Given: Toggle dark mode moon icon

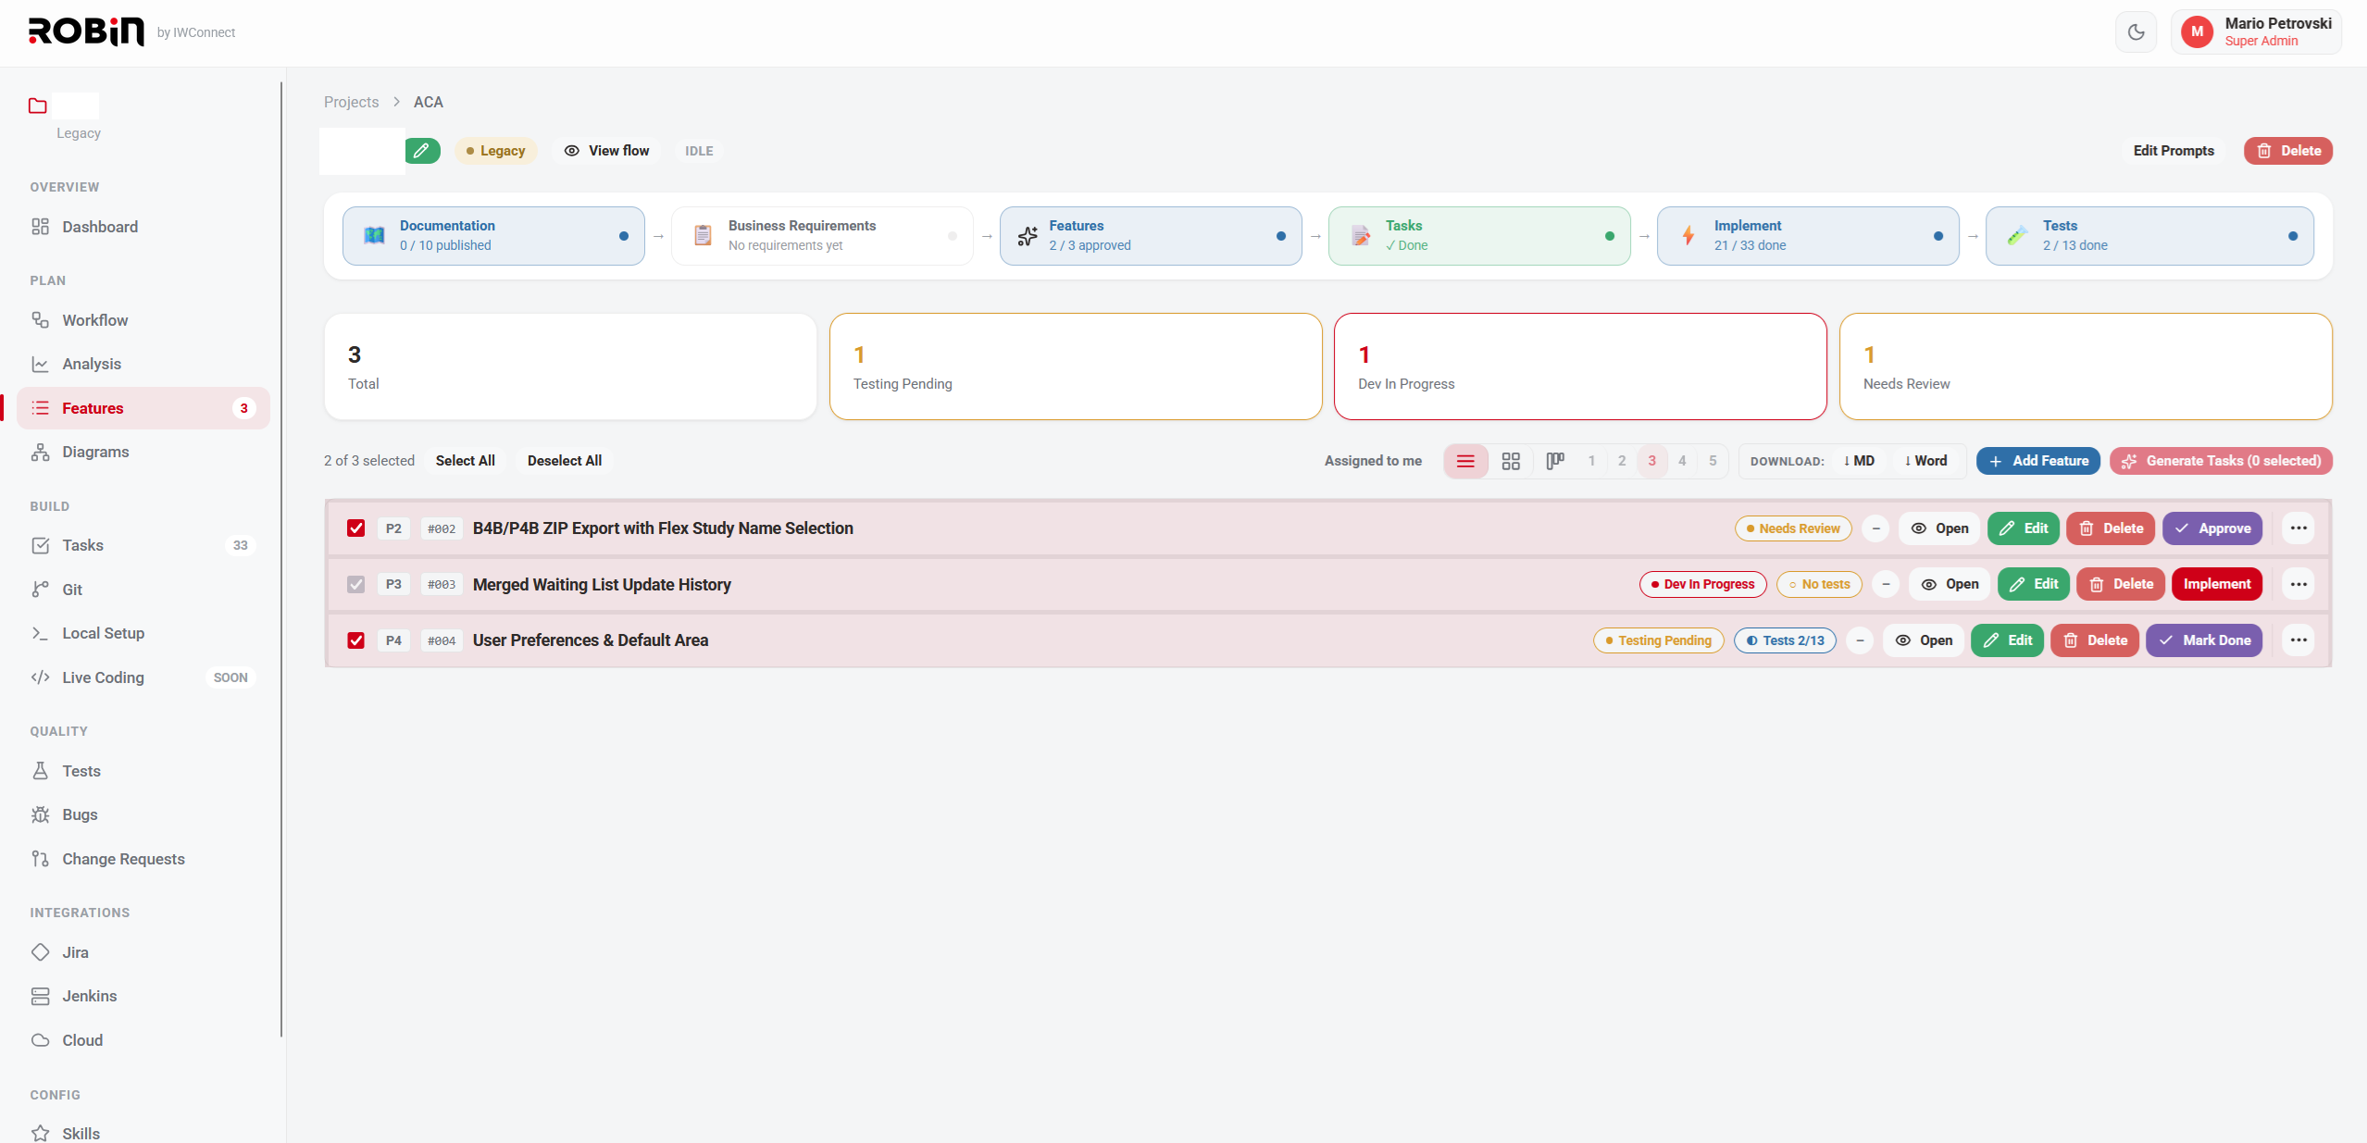Looking at the screenshot, I should (x=2136, y=32).
